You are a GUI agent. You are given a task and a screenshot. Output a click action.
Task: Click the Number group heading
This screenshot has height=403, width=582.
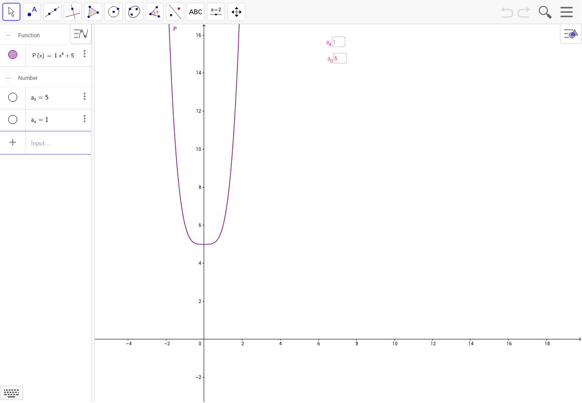(x=28, y=78)
